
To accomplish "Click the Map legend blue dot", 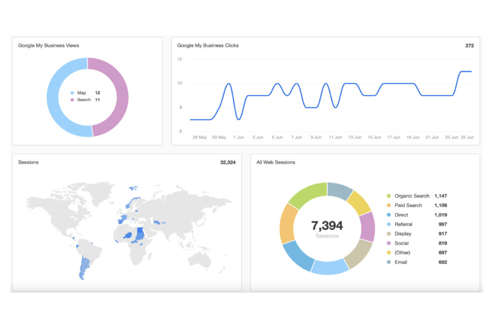I will (72, 93).
